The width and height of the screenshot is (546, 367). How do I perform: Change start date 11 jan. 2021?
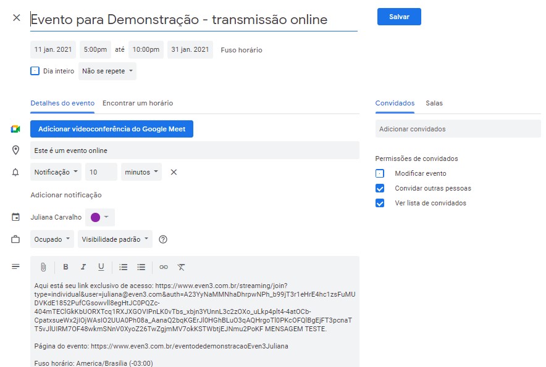(53, 49)
